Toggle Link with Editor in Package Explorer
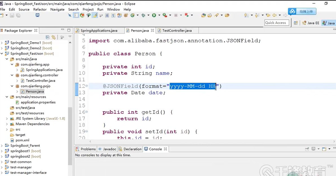Image resolution: width=336 pixels, height=176 pixels. tap(54, 37)
